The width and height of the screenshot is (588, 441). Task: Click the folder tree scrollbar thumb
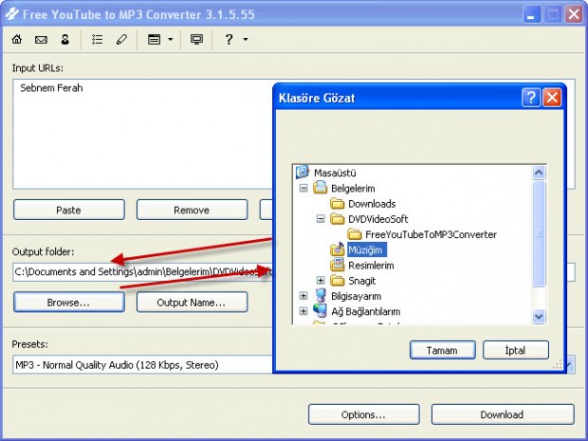pos(539,233)
